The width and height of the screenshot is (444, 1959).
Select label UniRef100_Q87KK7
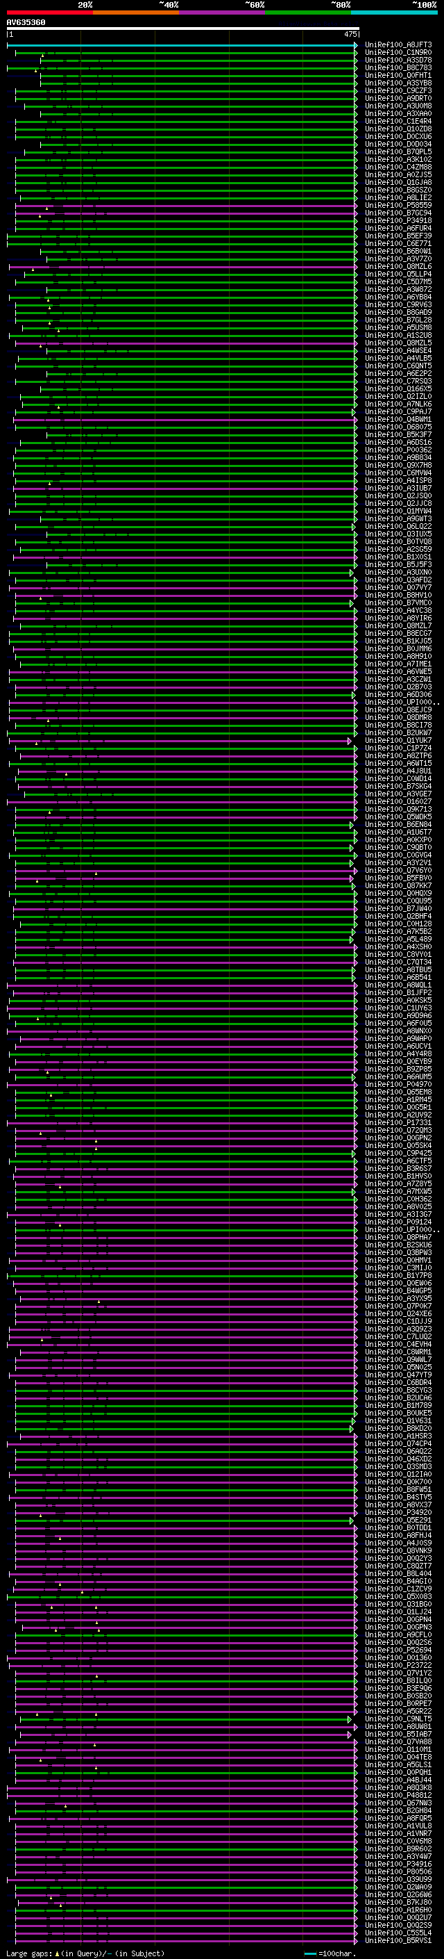click(x=398, y=885)
